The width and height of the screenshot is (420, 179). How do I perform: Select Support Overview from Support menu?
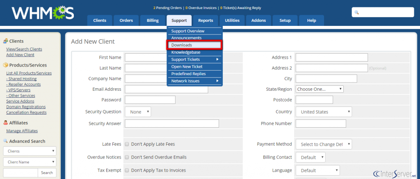pyautogui.click(x=195, y=31)
